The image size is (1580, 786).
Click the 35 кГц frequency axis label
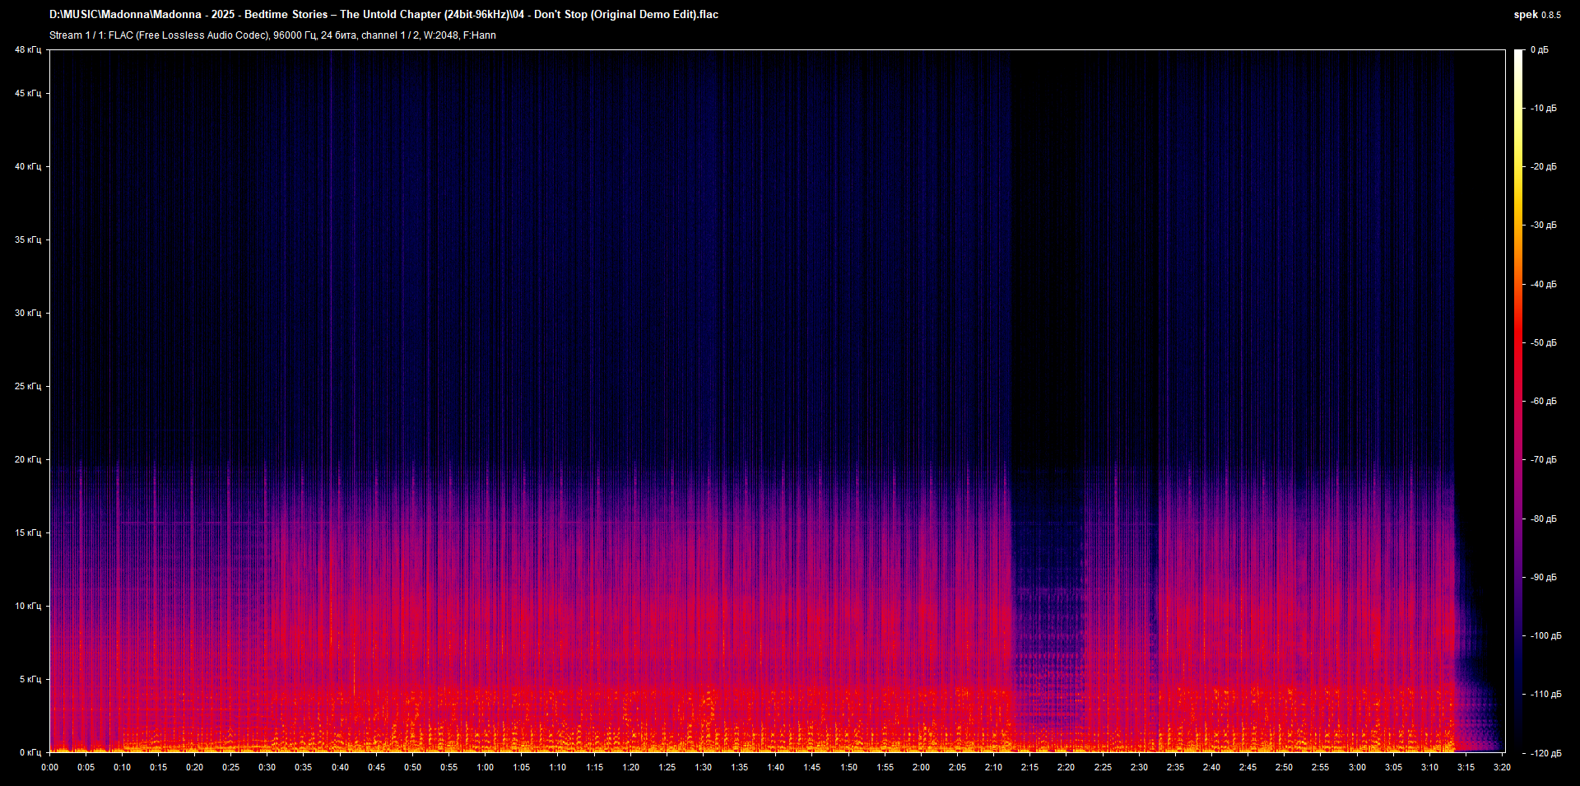point(27,240)
